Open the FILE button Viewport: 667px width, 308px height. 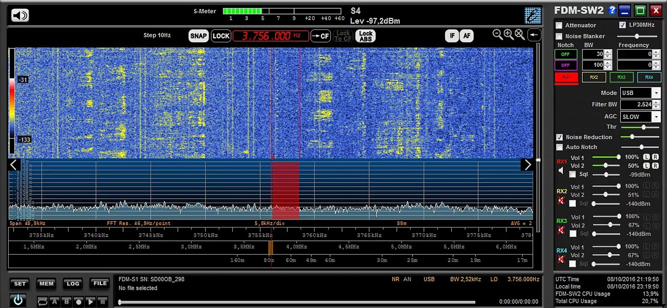[x=100, y=284]
